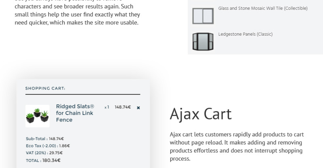The height and width of the screenshot is (168, 323).
Task: Click the succulent plants product thumbnail
Action: 38,116
